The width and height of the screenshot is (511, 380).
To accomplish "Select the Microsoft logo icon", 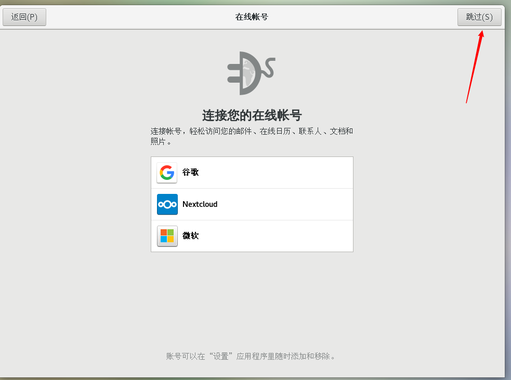I will [167, 236].
